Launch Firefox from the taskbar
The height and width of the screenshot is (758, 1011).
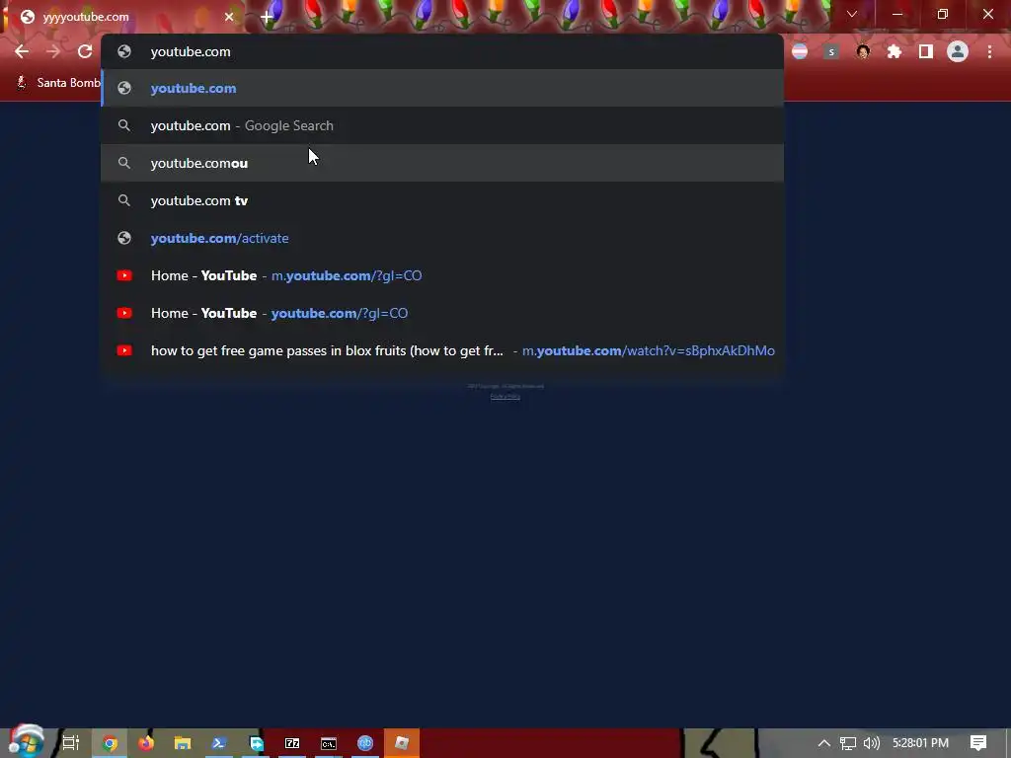(146, 743)
